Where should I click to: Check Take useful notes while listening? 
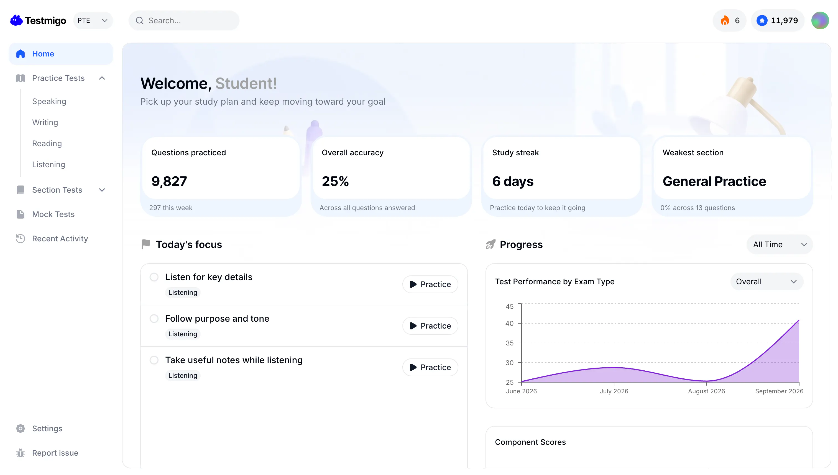(x=154, y=360)
